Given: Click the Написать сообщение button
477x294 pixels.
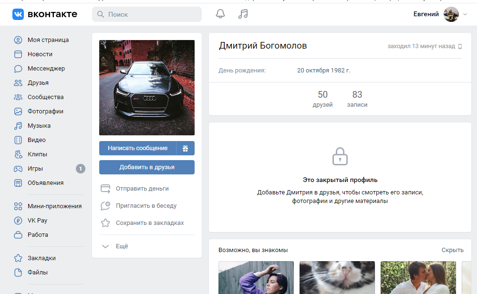Looking at the screenshot, I should click(137, 148).
